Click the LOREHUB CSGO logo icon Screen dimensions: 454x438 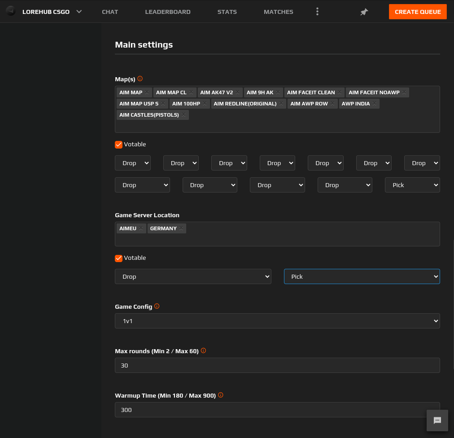tap(10, 11)
